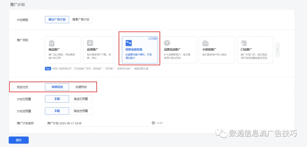The height and width of the screenshot is (147, 307).
Task: Select 搜索广告计划 plan type
Action: (81, 20)
